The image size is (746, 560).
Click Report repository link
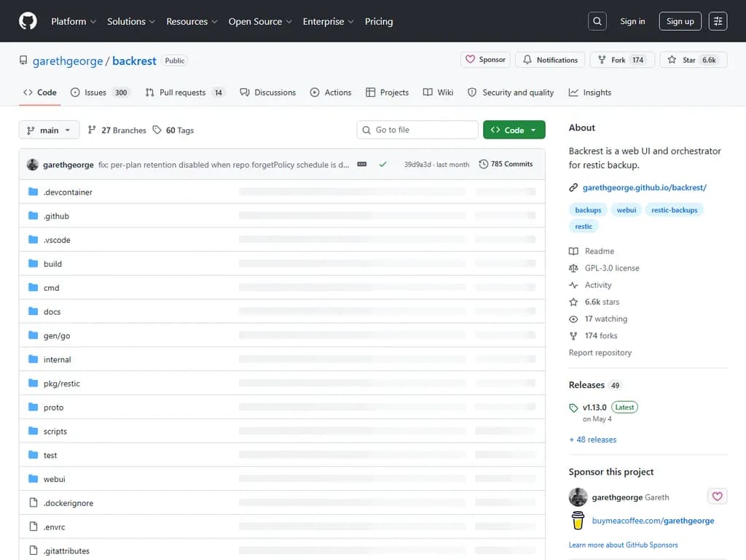point(600,352)
